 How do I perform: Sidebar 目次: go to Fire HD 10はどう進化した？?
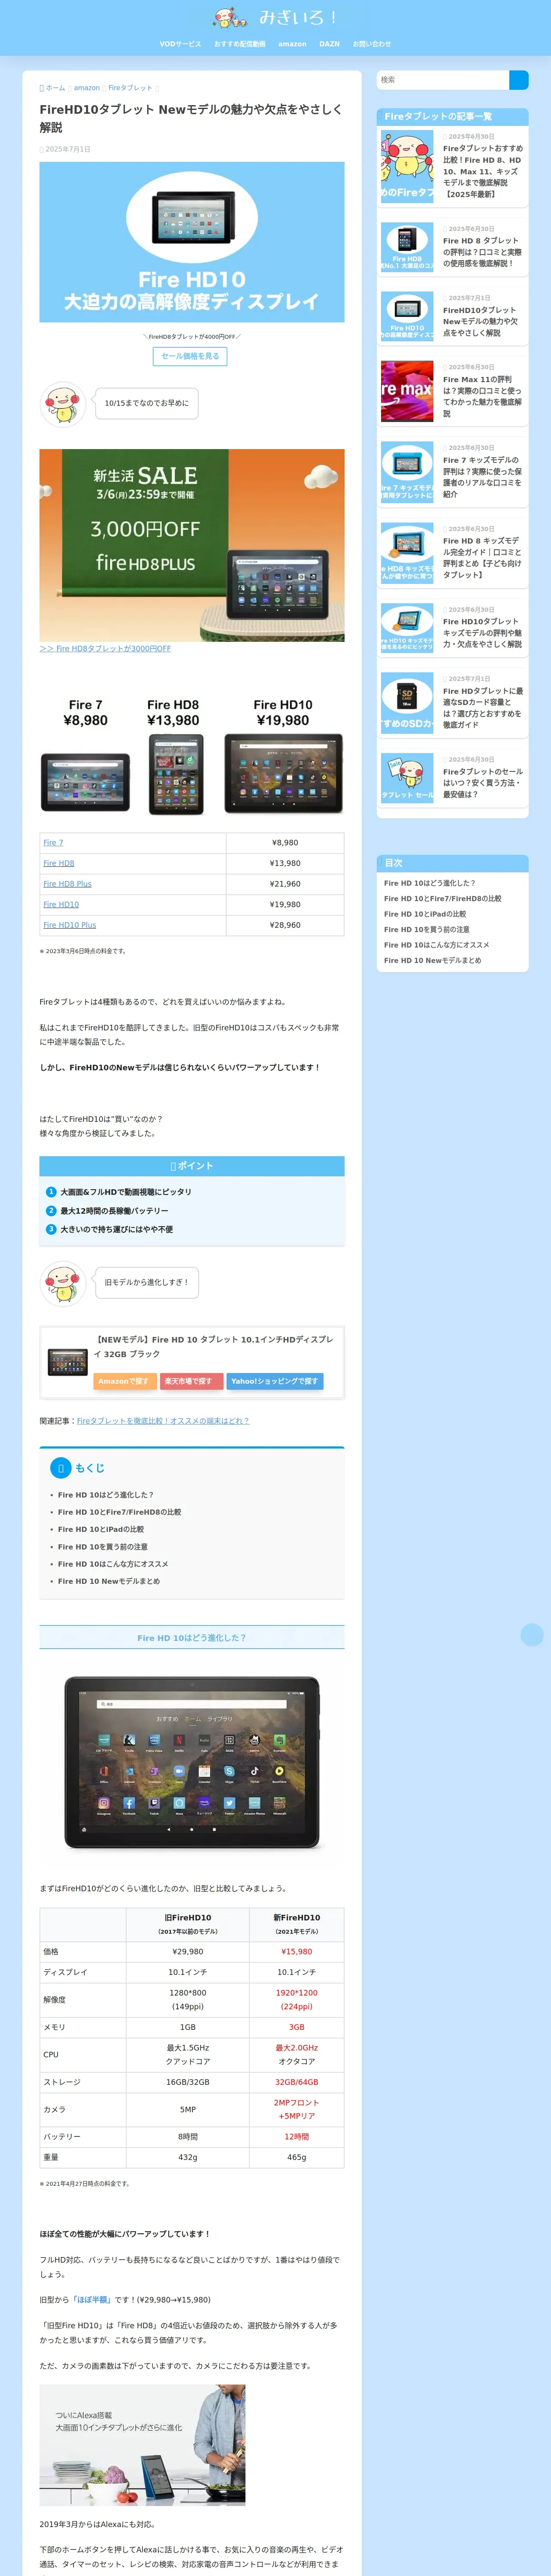click(x=430, y=883)
